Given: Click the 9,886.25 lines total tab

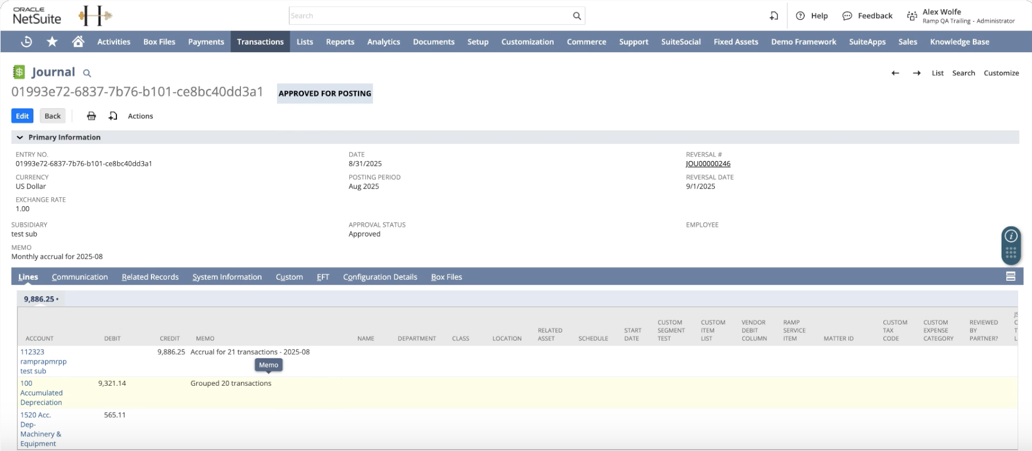Looking at the screenshot, I should point(41,299).
